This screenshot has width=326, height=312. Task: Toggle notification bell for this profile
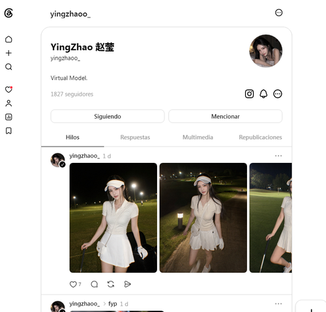click(263, 94)
